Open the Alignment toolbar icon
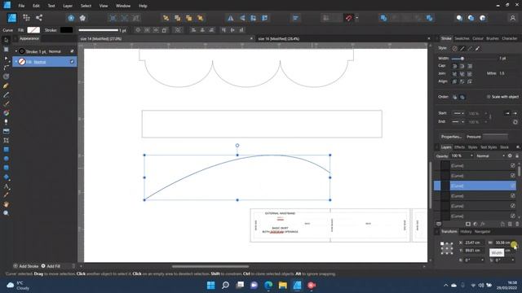The width and height of the screenshot is (522, 293). click(x=295, y=18)
